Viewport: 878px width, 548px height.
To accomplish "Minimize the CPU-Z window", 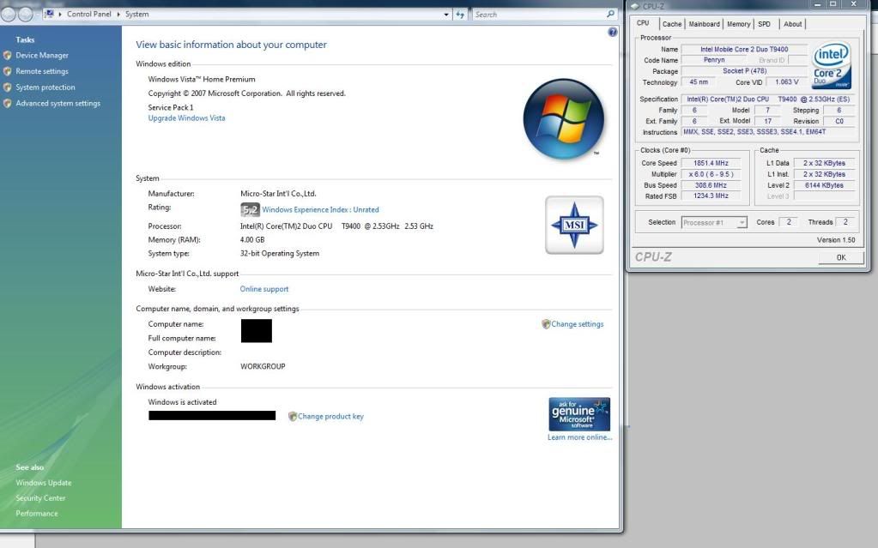I will tap(818, 4).
